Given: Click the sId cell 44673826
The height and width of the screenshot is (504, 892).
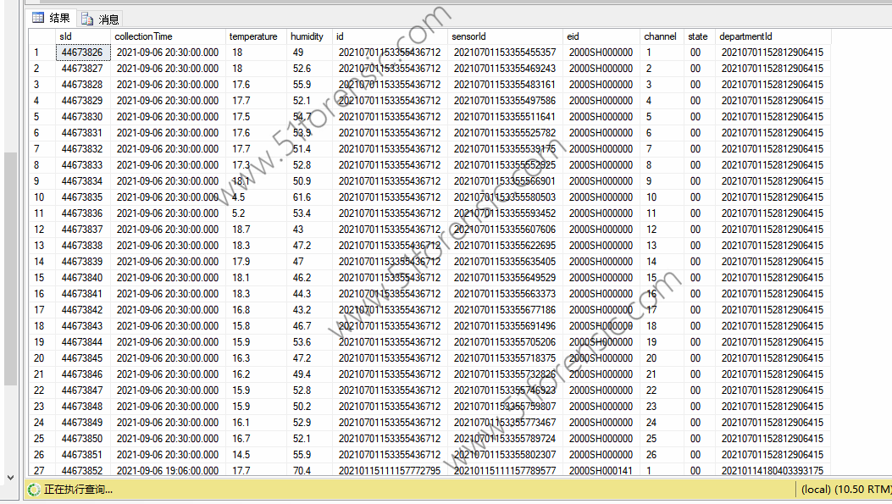Looking at the screenshot, I should point(82,53).
